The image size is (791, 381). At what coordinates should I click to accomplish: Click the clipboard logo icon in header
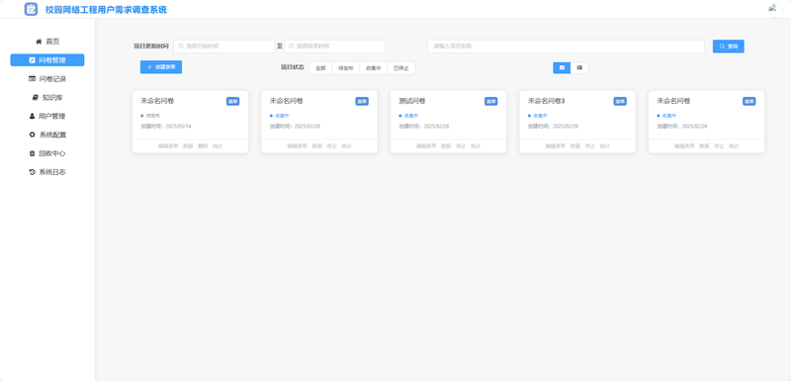click(x=31, y=9)
